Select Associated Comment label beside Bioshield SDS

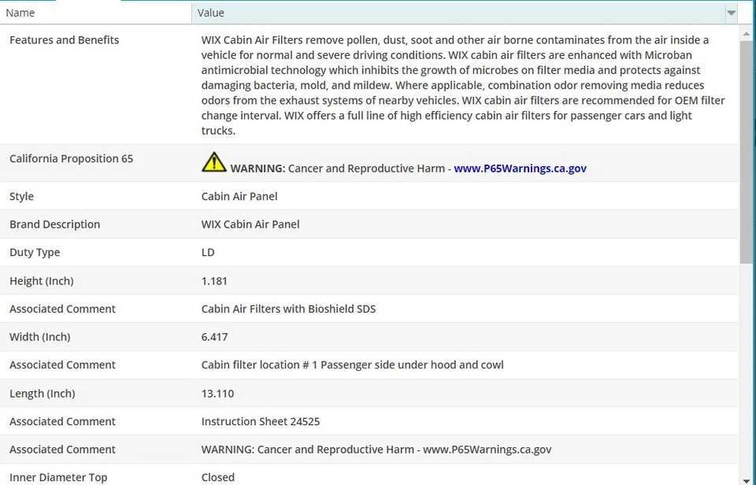pos(63,309)
